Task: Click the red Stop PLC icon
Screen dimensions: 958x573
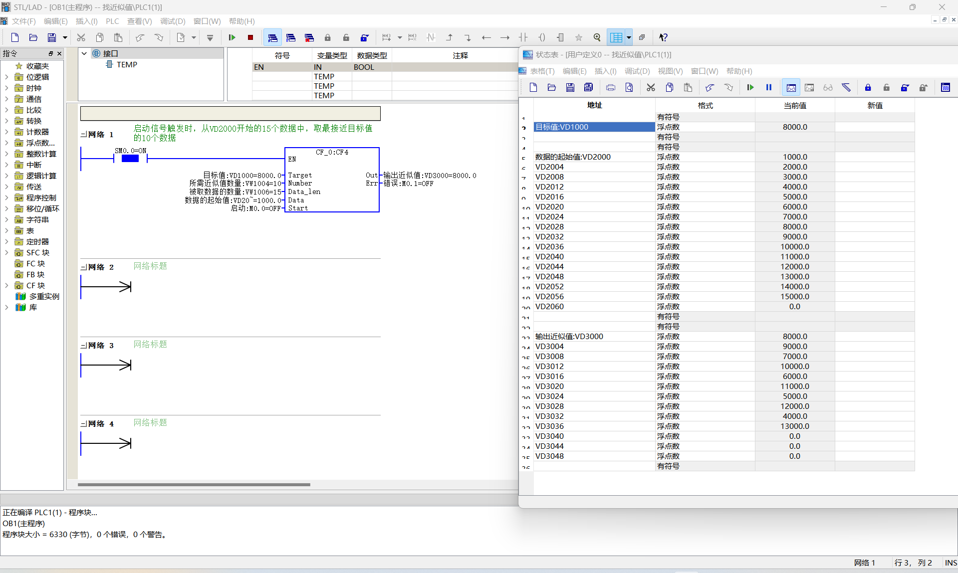Action: tap(250, 37)
